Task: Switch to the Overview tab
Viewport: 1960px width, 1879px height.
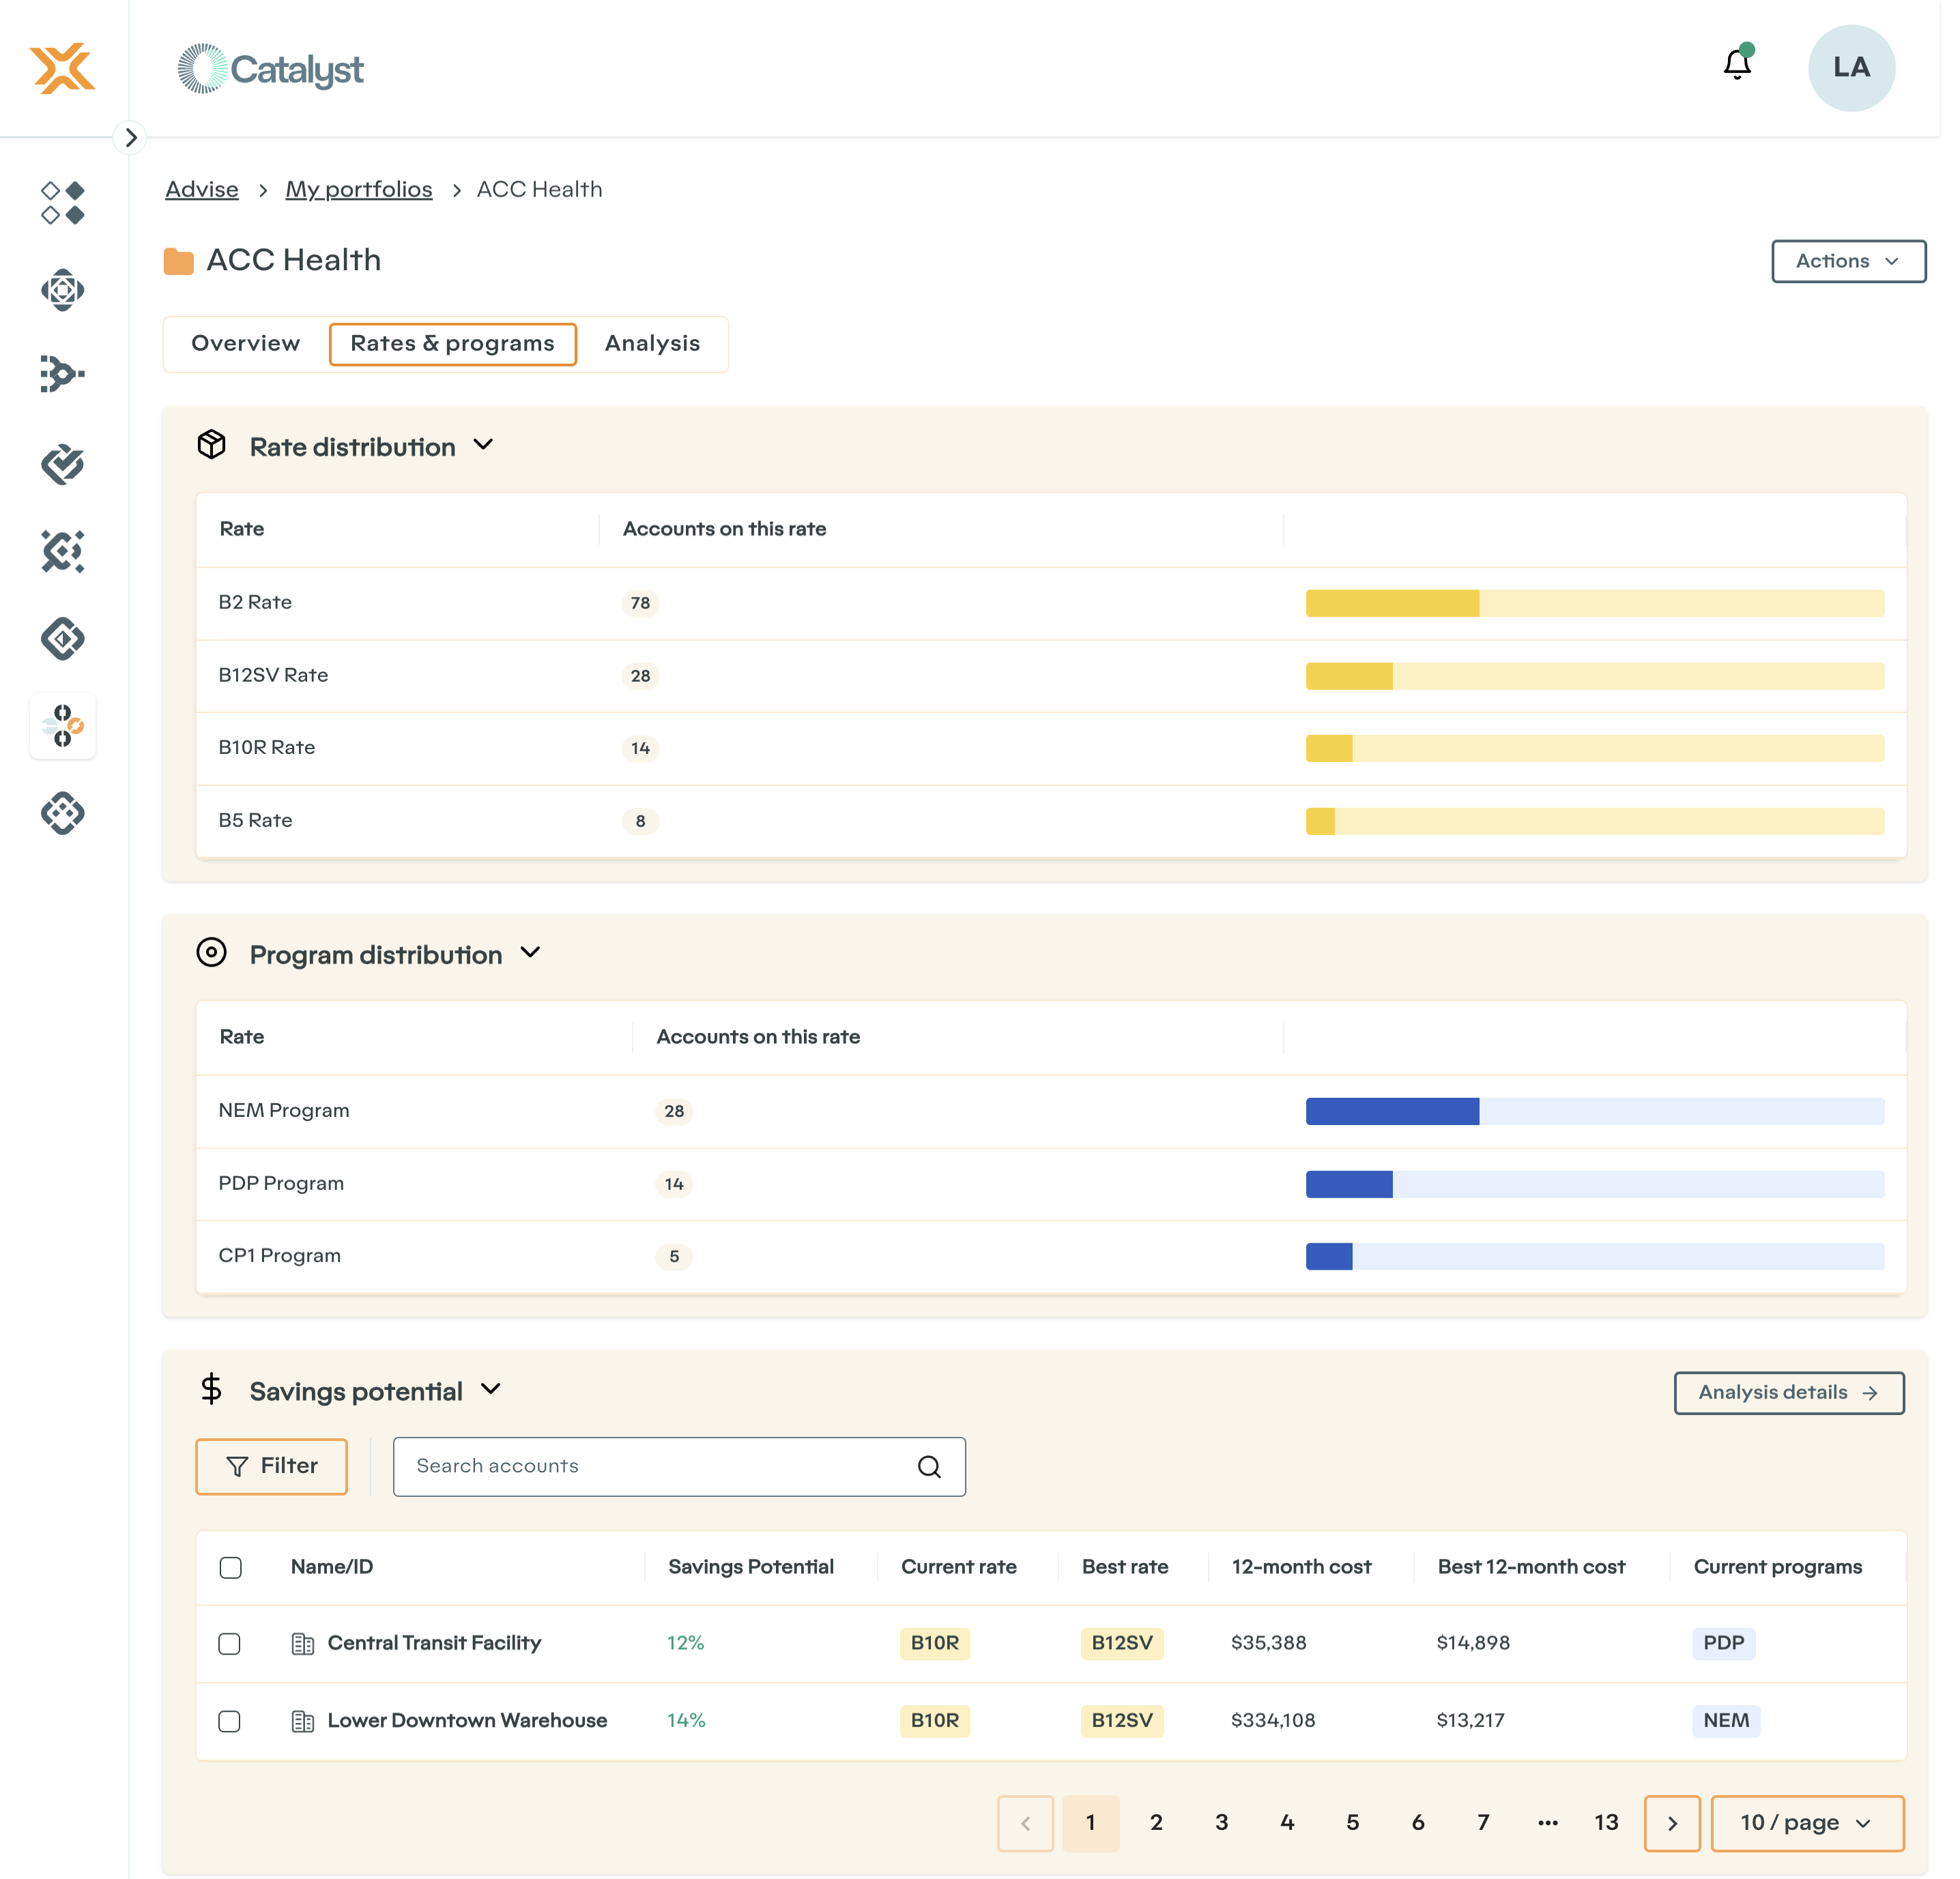Action: pyautogui.click(x=246, y=343)
